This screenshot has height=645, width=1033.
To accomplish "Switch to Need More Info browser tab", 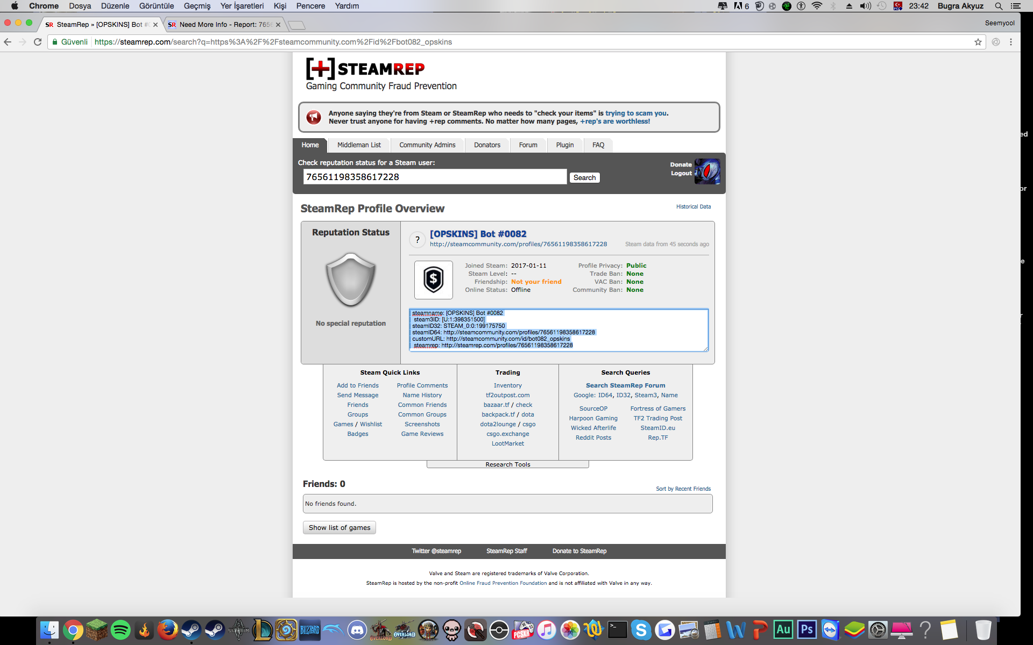I will tap(224, 25).
